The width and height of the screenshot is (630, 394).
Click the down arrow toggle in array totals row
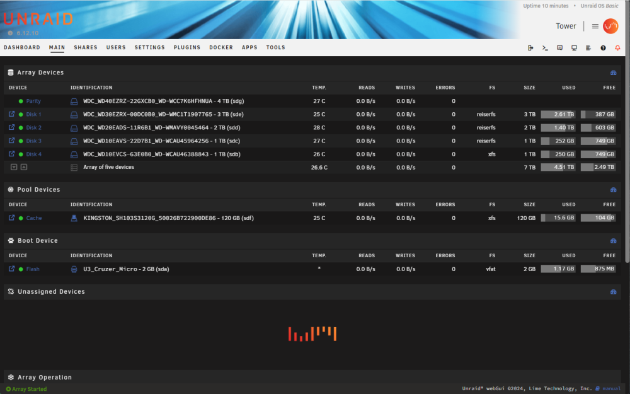(x=14, y=167)
